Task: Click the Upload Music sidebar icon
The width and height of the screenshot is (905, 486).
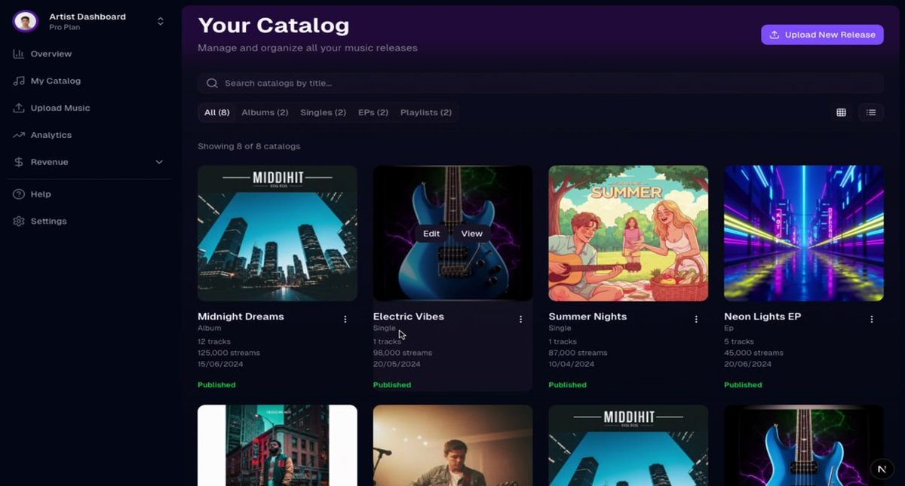Action: coord(19,109)
